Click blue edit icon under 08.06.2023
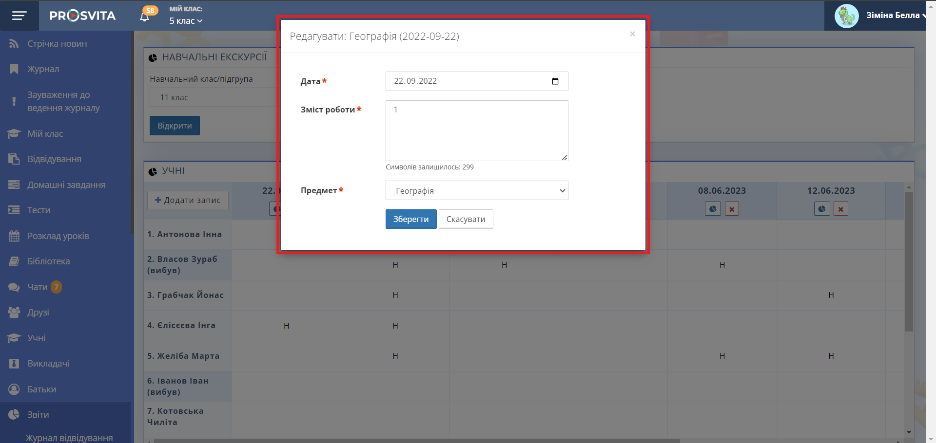The image size is (936, 443). (713, 209)
